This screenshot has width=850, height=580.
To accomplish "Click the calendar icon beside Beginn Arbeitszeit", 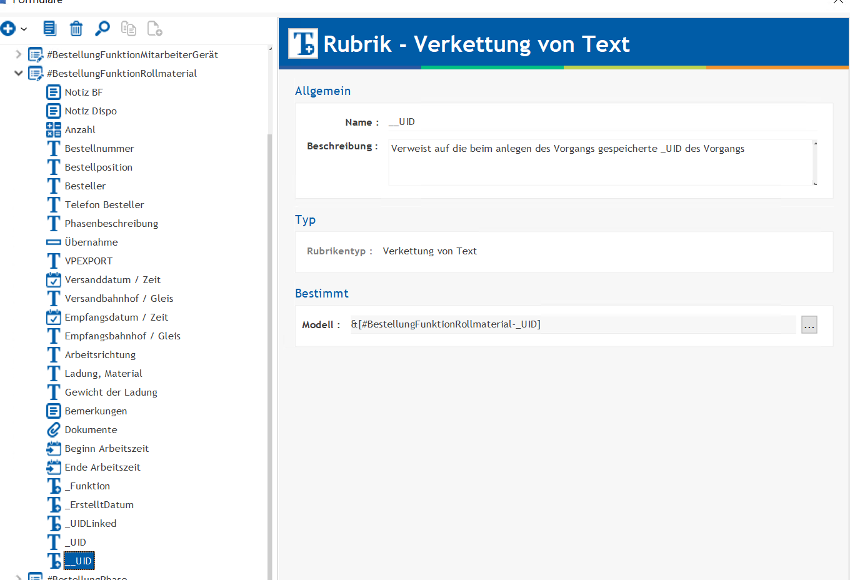I will pyautogui.click(x=54, y=449).
